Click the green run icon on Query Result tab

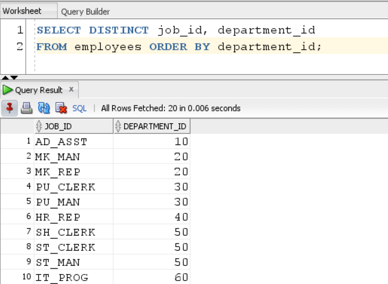pos(8,90)
